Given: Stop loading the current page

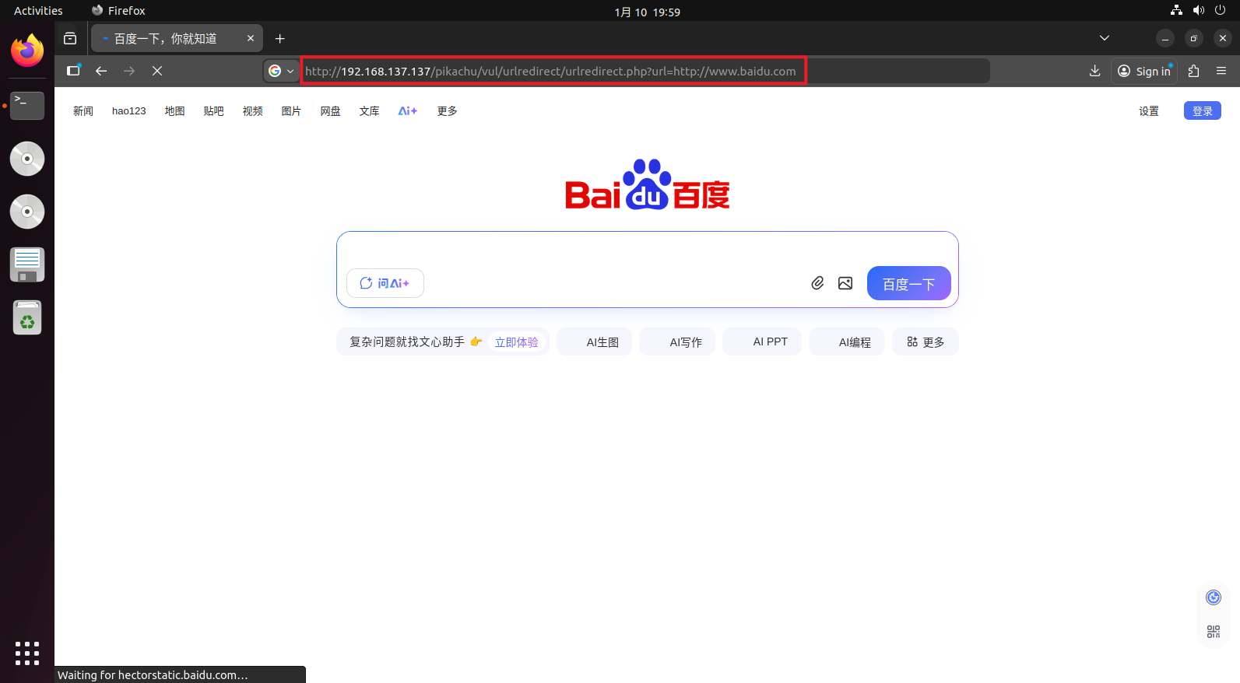Looking at the screenshot, I should 157,71.
